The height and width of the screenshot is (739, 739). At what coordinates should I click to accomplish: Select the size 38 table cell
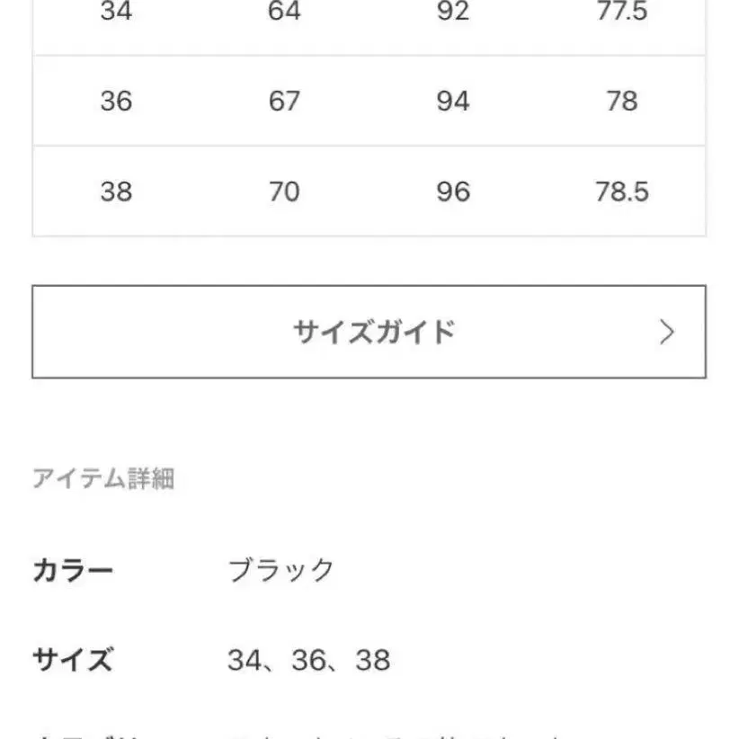pyautogui.click(x=116, y=191)
